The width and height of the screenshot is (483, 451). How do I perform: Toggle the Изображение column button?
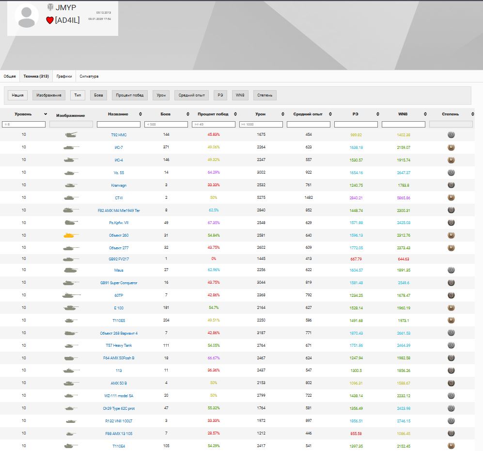[x=48, y=95]
